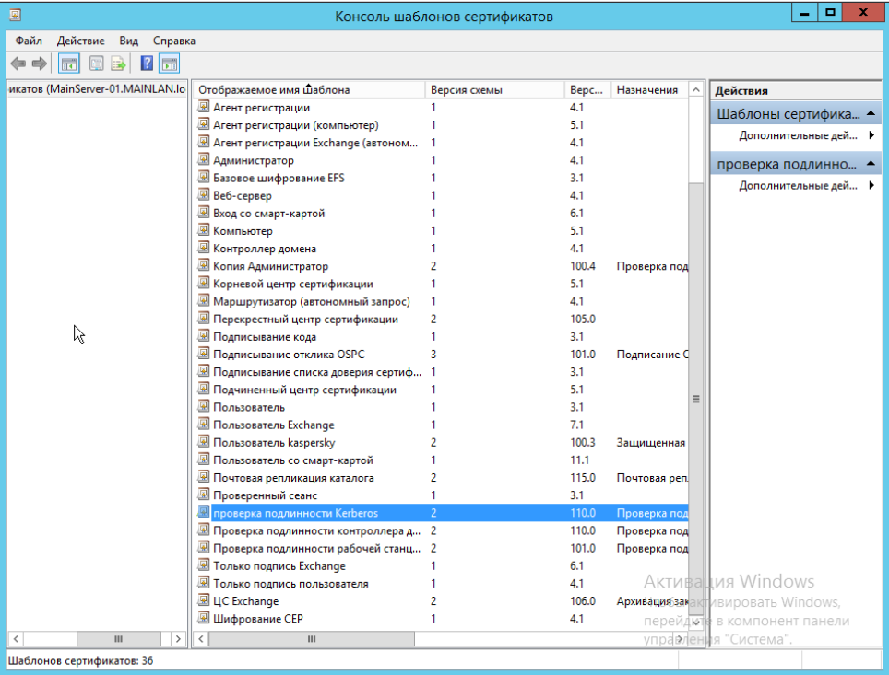889x675 pixels.
Task: Open the Вид menu
Action: pos(129,41)
